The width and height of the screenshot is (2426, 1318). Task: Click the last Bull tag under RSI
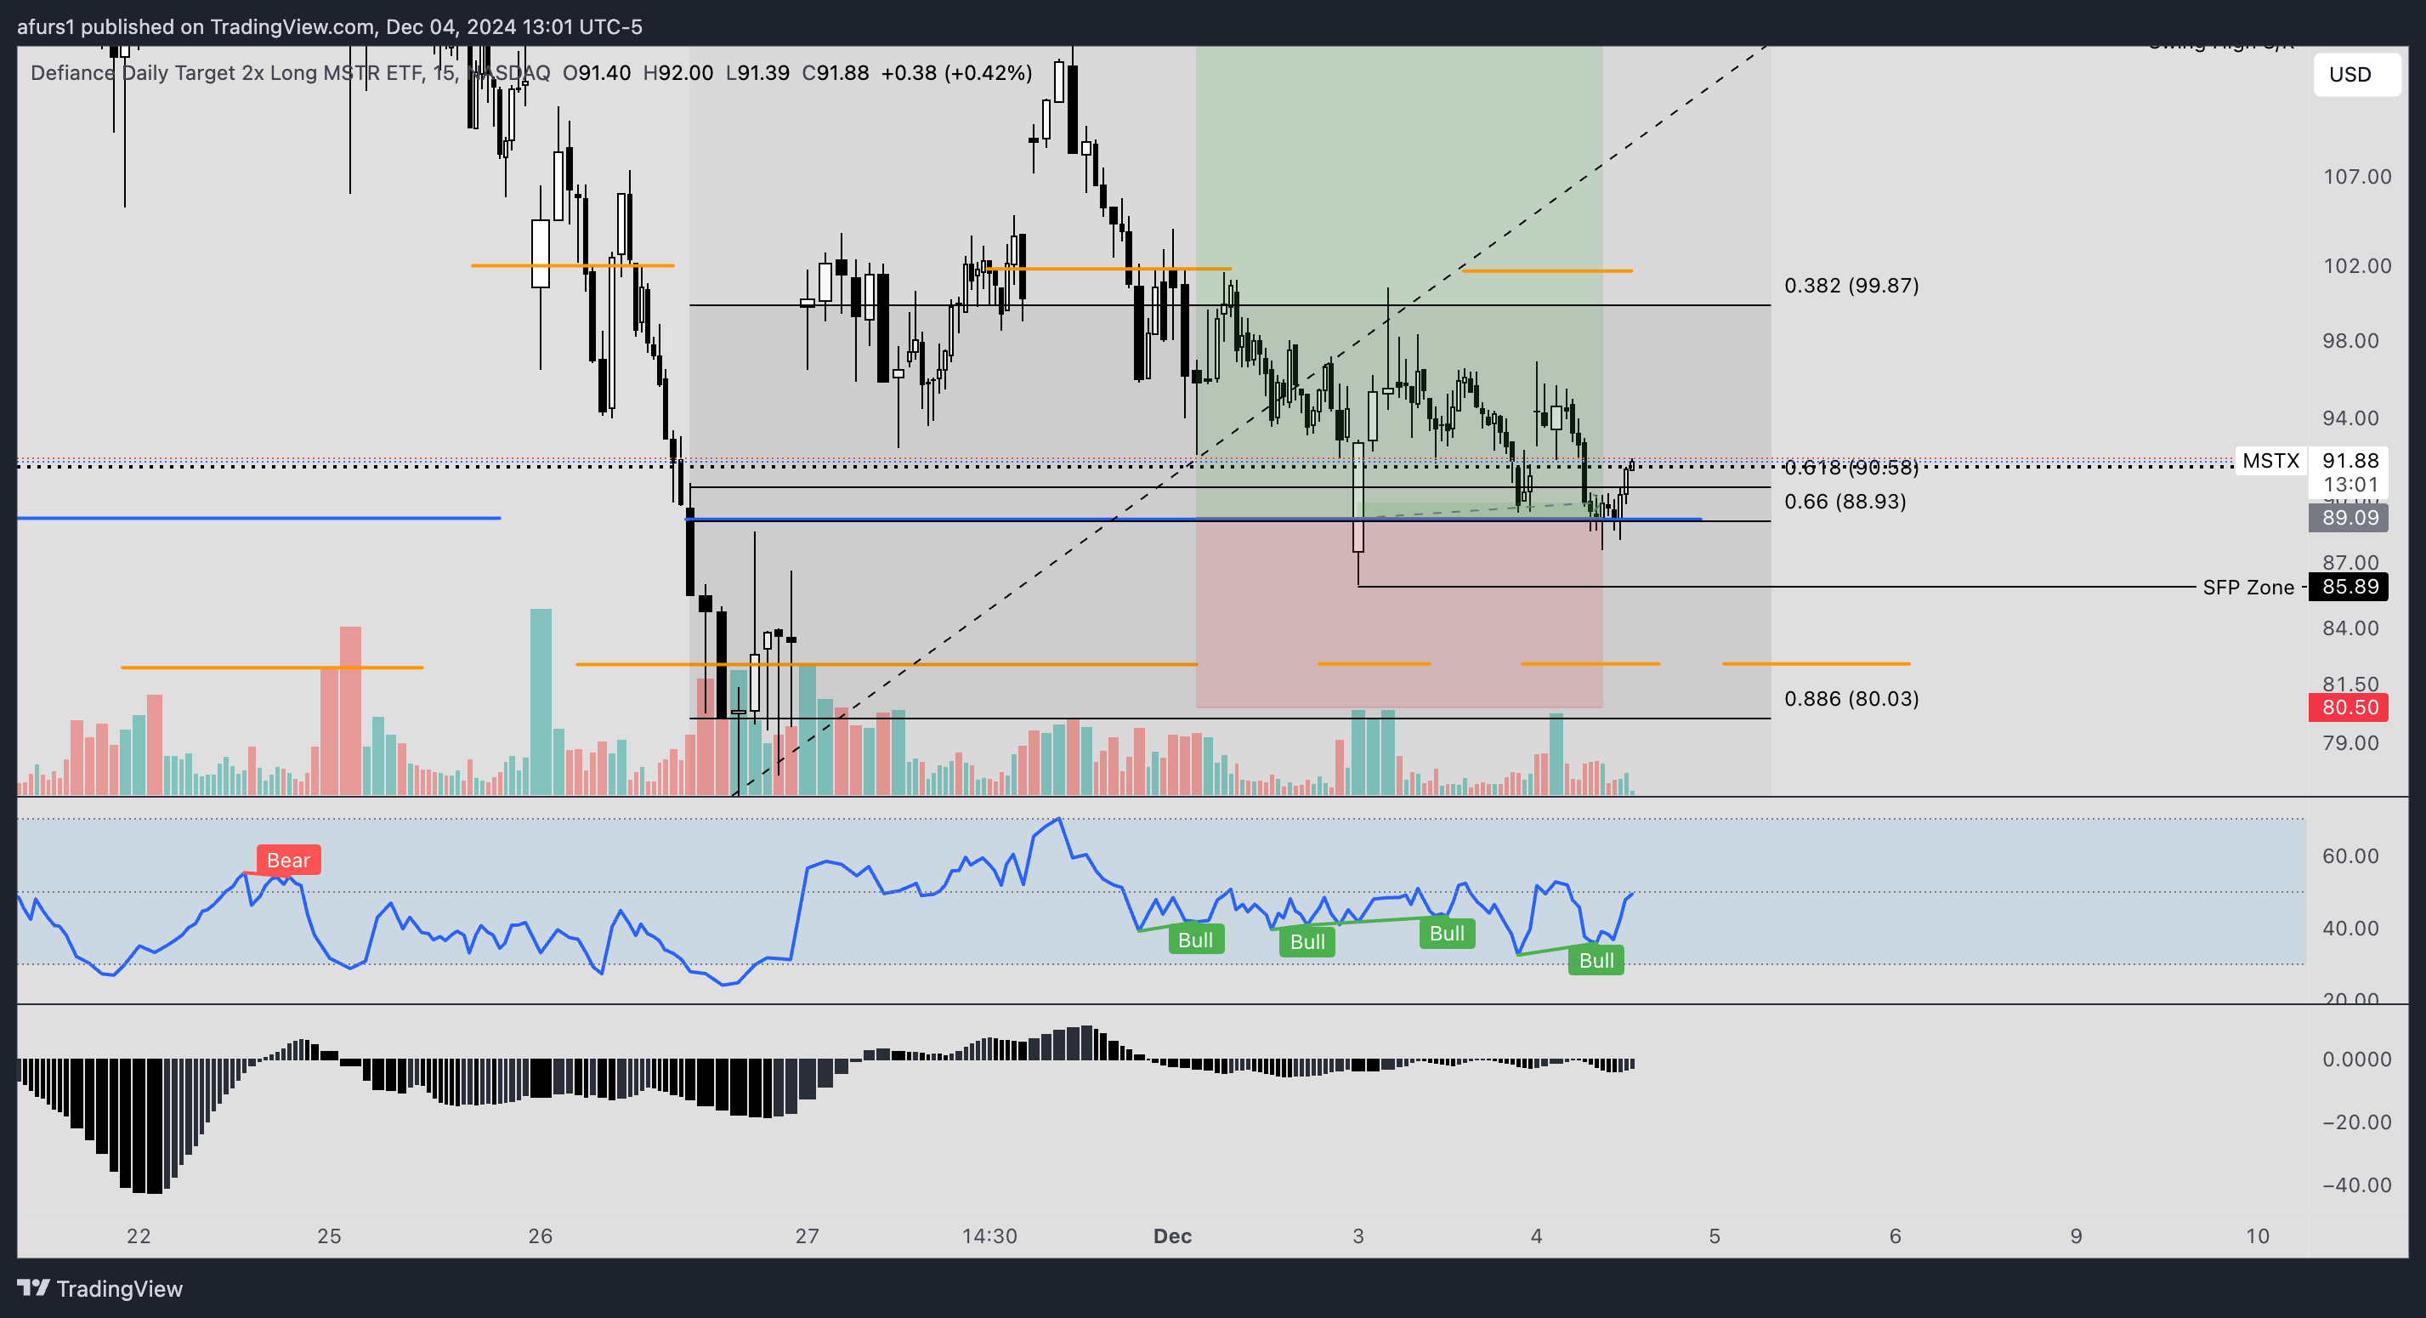click(x=1596, y=960)
